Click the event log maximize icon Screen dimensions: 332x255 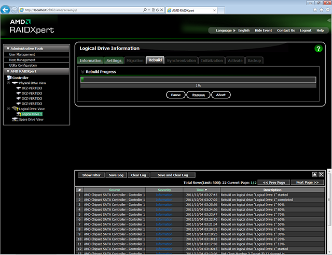point(315,174)
